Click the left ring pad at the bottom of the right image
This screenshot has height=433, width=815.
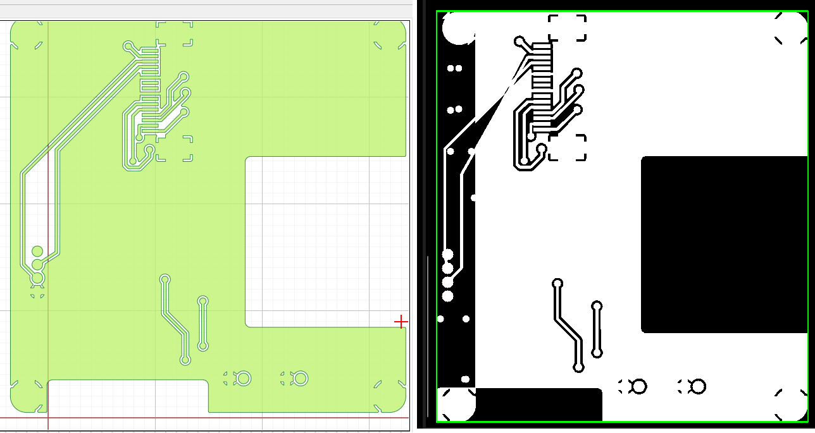[x=638, y=386]
